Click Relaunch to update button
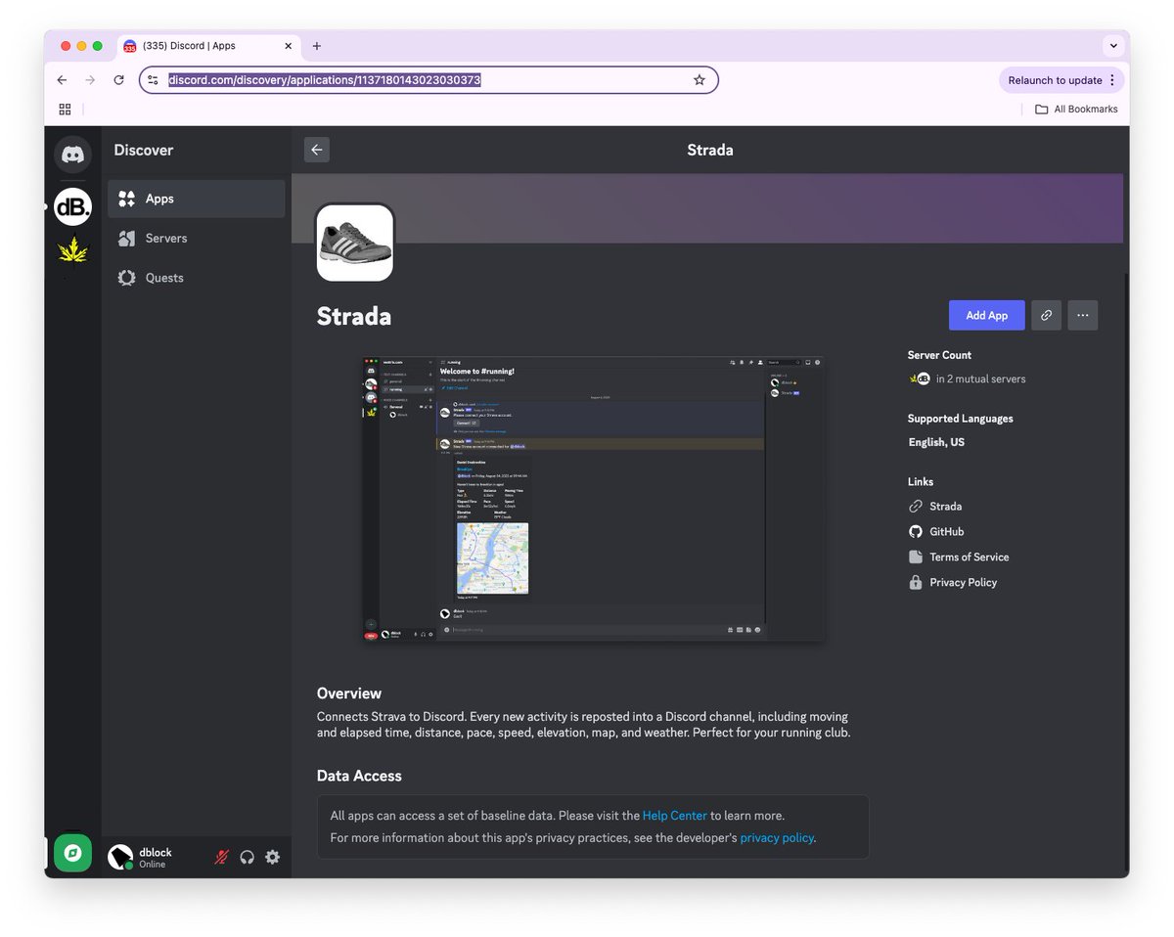Viewport: 1174px width, 937px height. (1055, 80)
